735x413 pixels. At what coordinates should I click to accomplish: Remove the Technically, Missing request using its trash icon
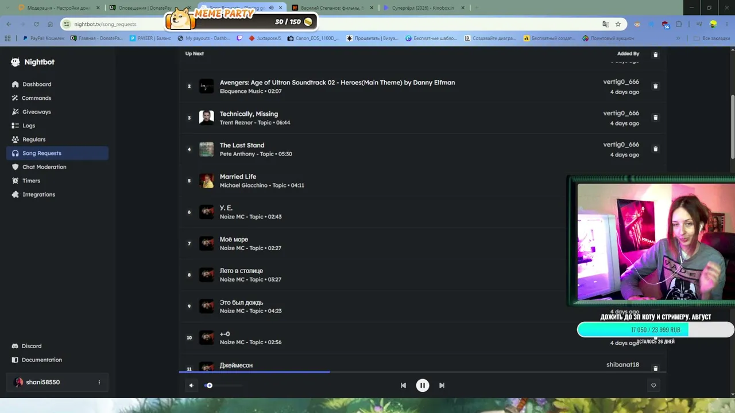655,118
